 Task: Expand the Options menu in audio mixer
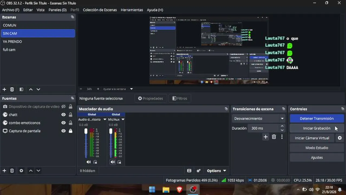(216, 171)
